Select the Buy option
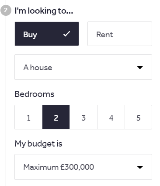 tap(47, 34)
